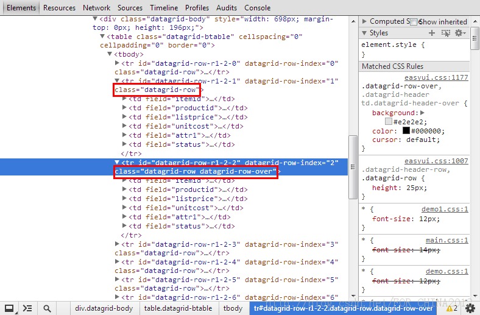Screen dimensions: 480x315
Task: Open color picker for #e2e2e2 swatch
Action: pyautogui.click(x=389, y=121)
